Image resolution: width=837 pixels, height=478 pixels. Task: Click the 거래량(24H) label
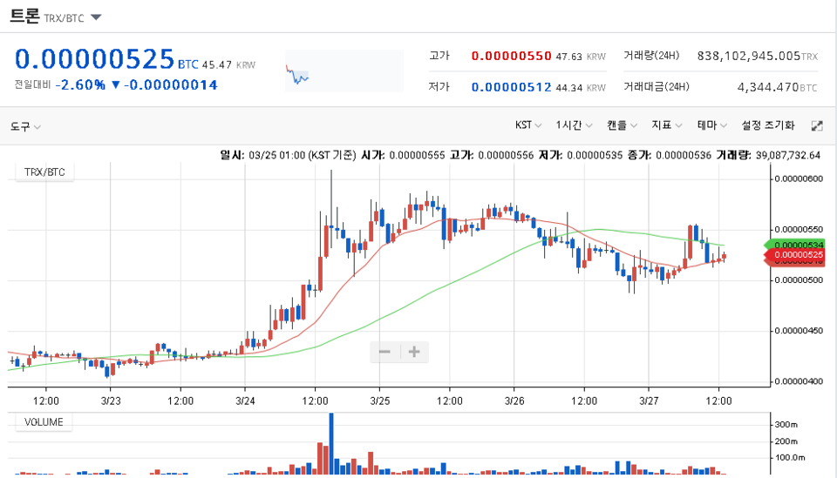pos(651,56)
